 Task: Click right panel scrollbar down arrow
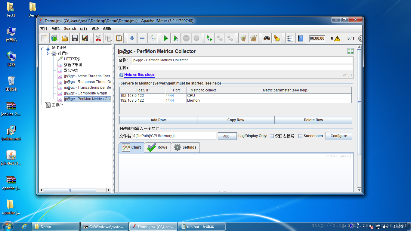tap(359, 190)
